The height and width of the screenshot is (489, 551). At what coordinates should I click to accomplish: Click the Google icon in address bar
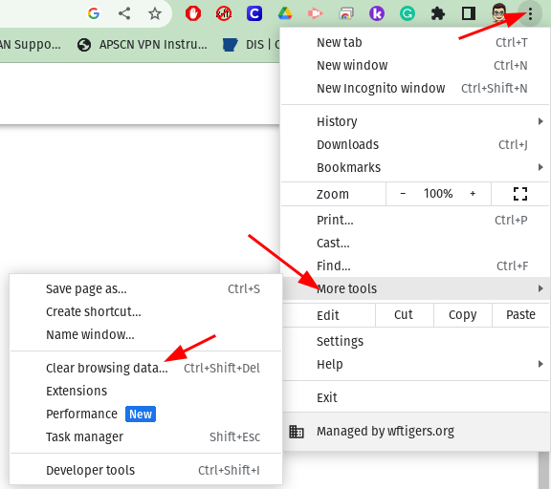click(x=94, y=13)
